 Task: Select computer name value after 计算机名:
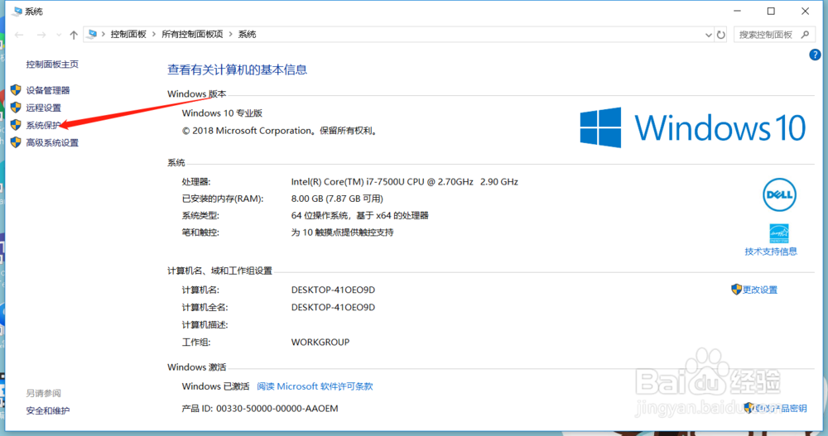coord(333,290)
